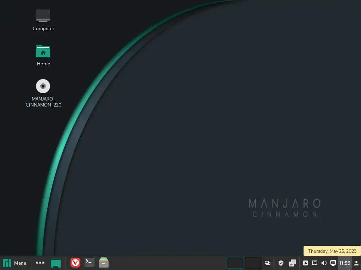The image size is (361, 270).
Task: Click the green Show Desktop panel icon
Action: [x=56, y=263]
